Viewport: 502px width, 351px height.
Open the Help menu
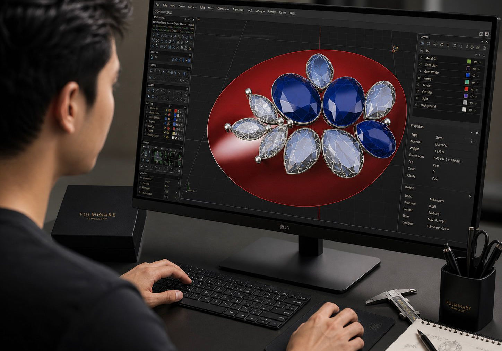point(292,13)
